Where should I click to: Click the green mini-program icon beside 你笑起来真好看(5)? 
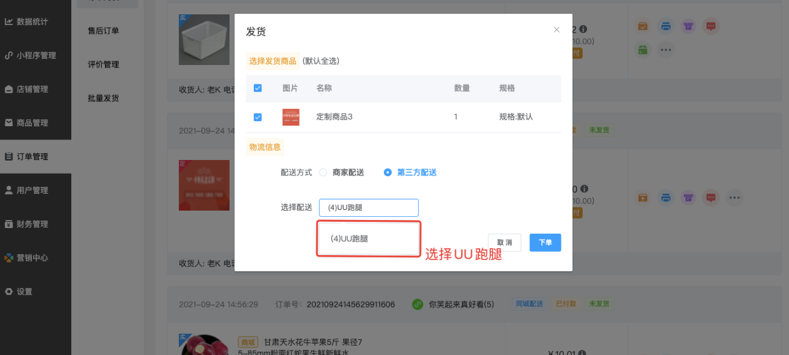tap(418, 304)
